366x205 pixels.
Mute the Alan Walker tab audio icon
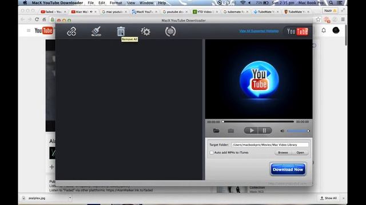point(91,11)
